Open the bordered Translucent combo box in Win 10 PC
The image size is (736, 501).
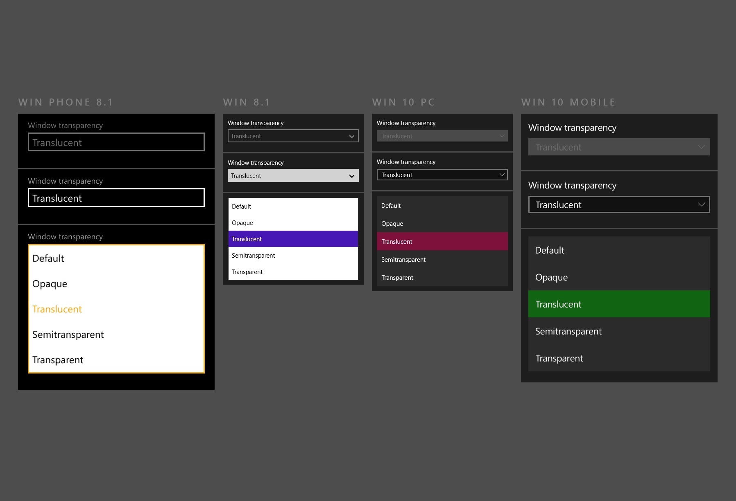point(442,175)
